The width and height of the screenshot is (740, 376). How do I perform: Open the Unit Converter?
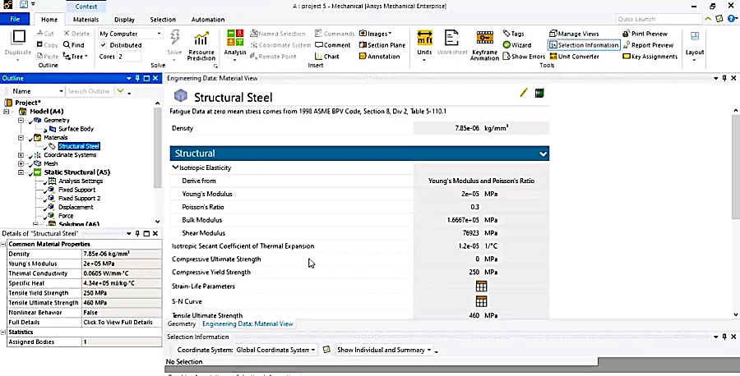click(x=574, y=57)
